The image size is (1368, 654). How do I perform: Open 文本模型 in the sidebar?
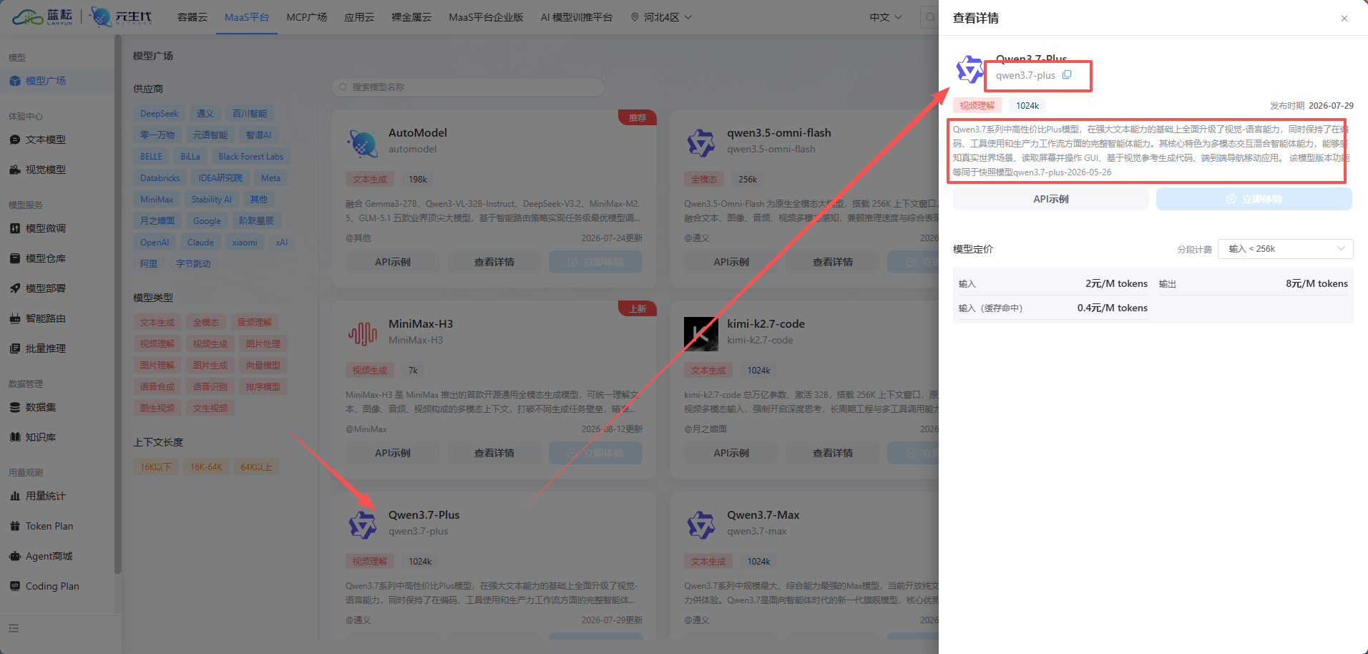coord(46,140)
